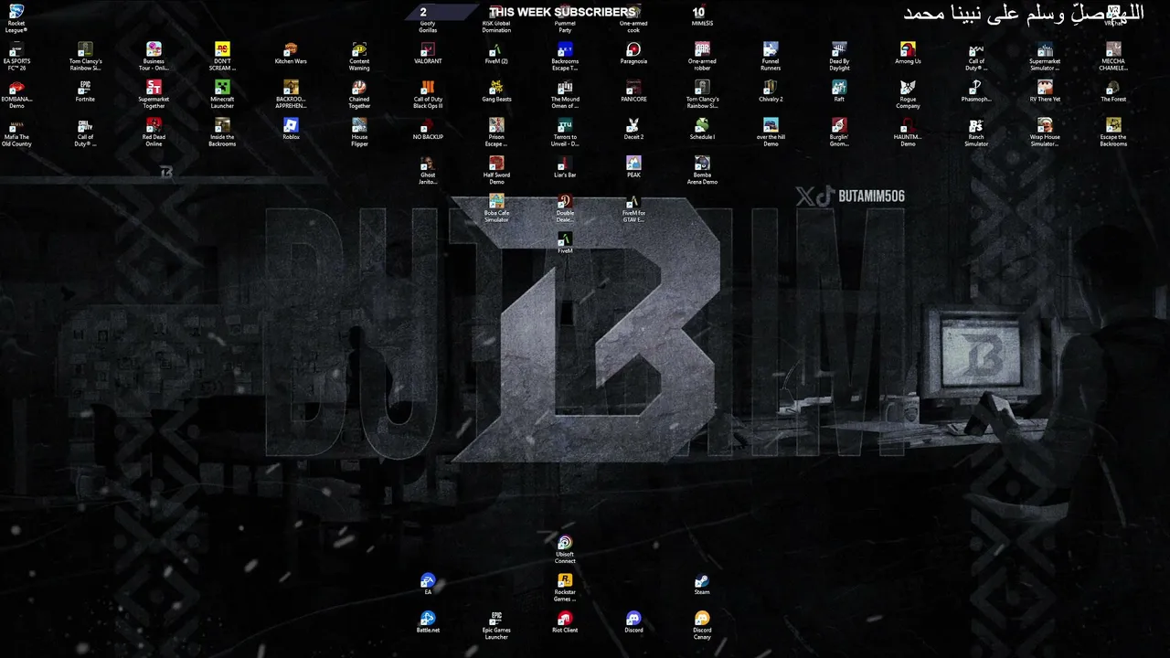Screen dimensions: 1170x658
Task: Click the Backrooms Escape T... icon
Action: coord(565,56)
